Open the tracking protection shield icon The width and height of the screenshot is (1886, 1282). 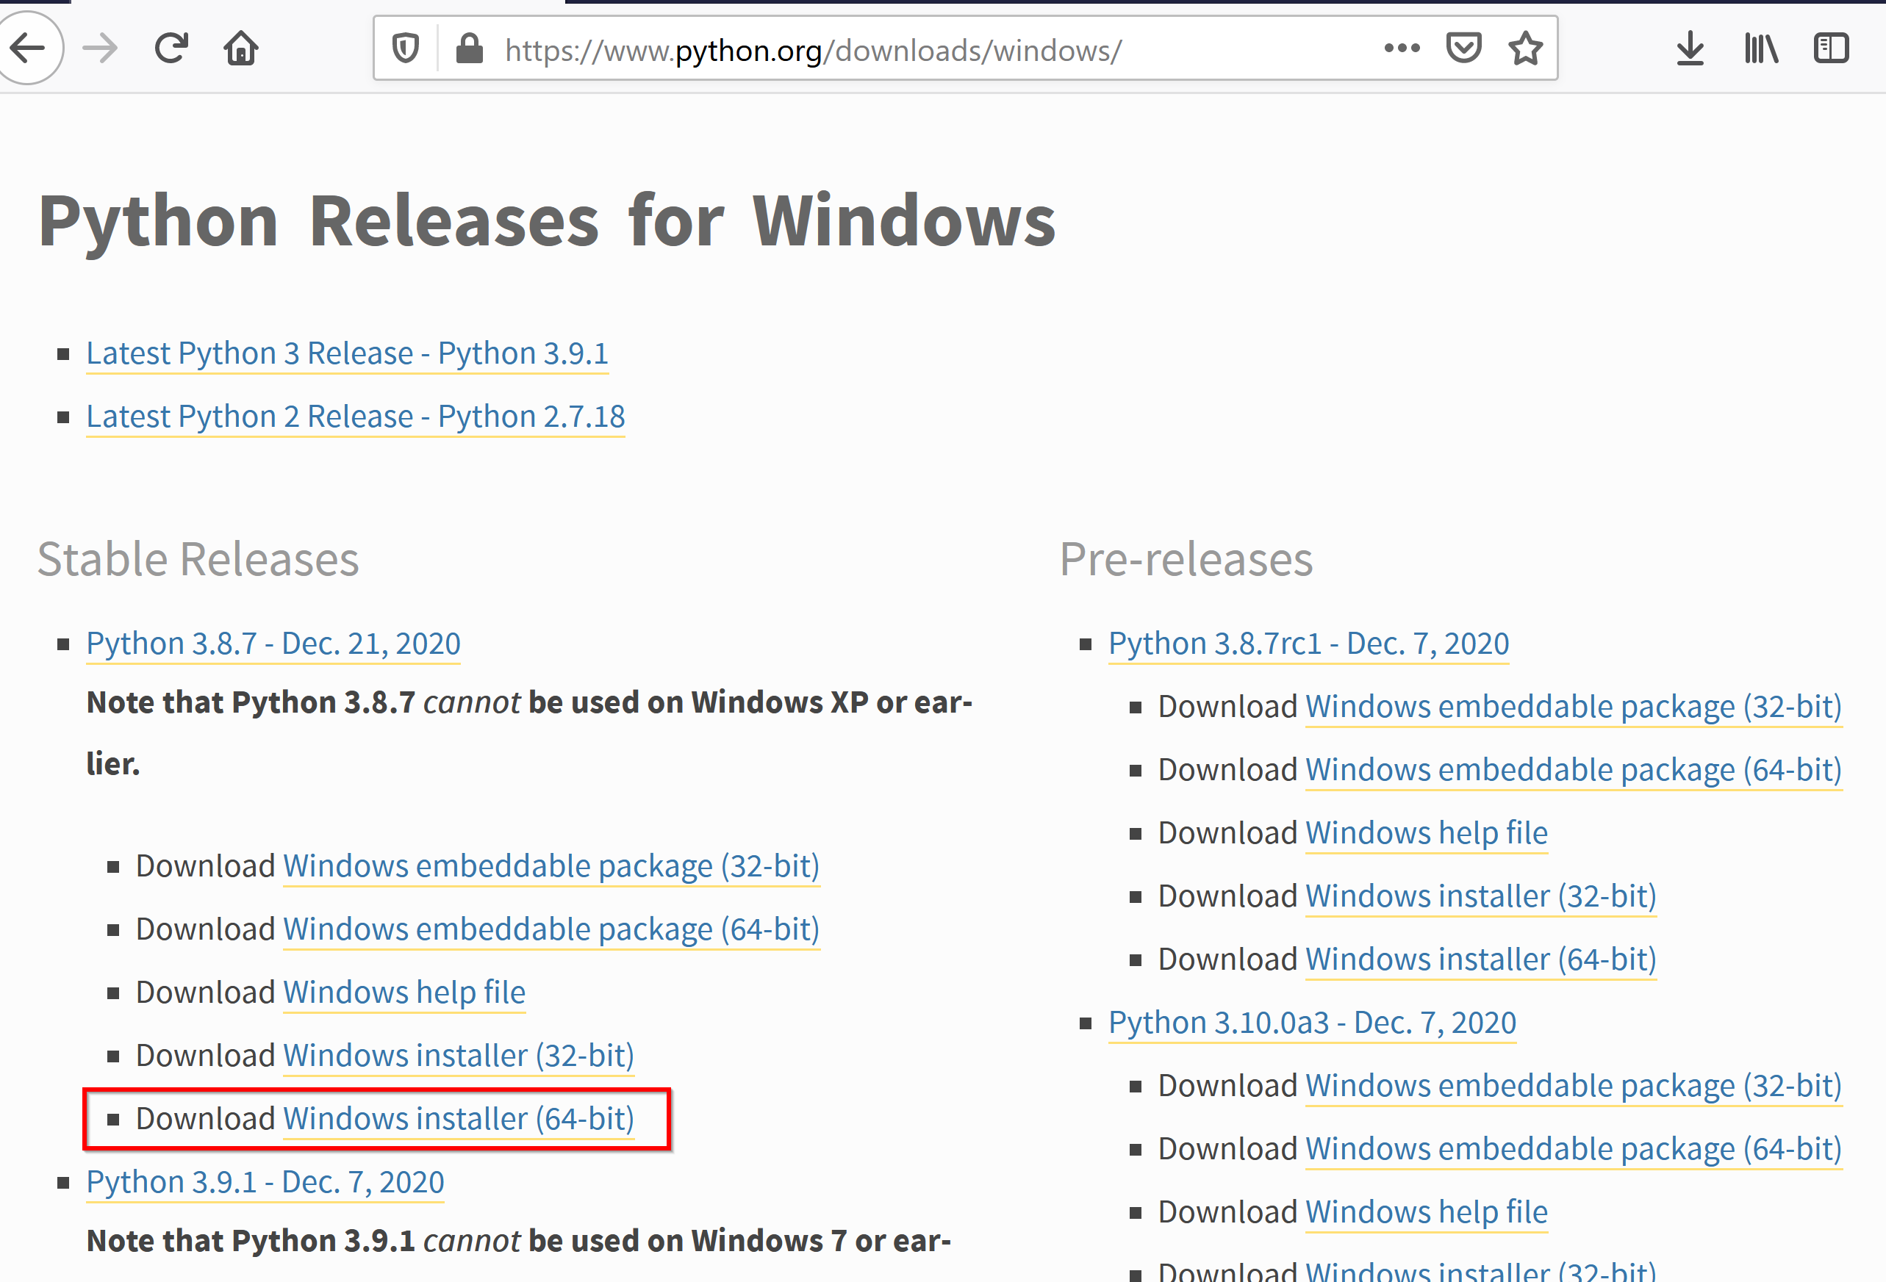pyautogui.click(x=406, y=48)
